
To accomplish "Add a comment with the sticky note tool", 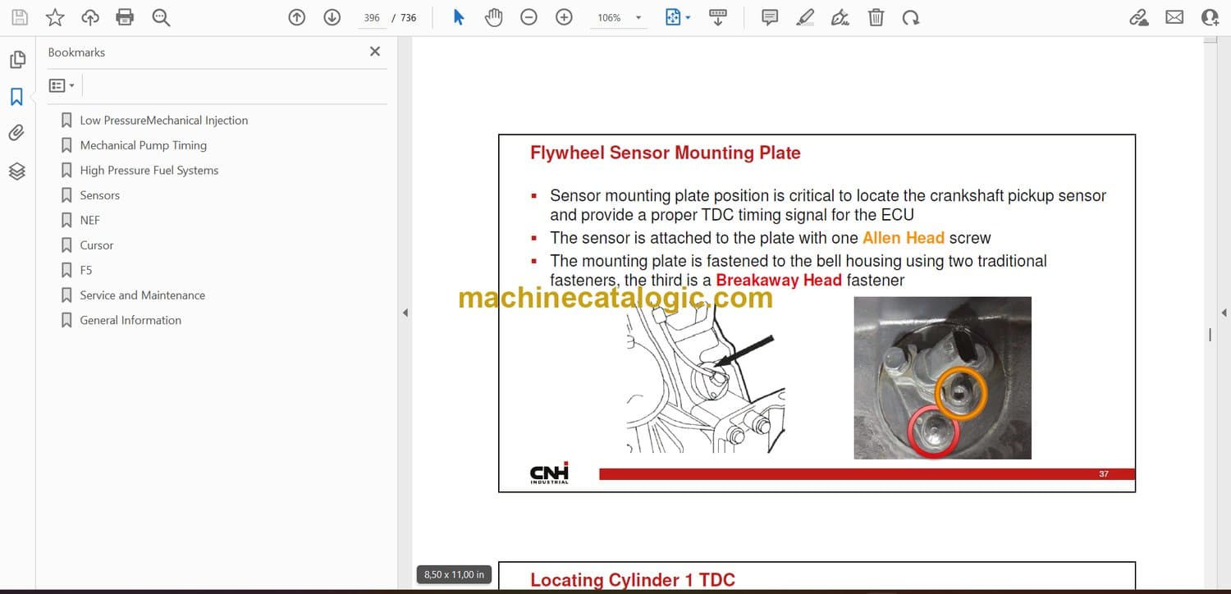I will pyautogui.click(x=770, y=17).
